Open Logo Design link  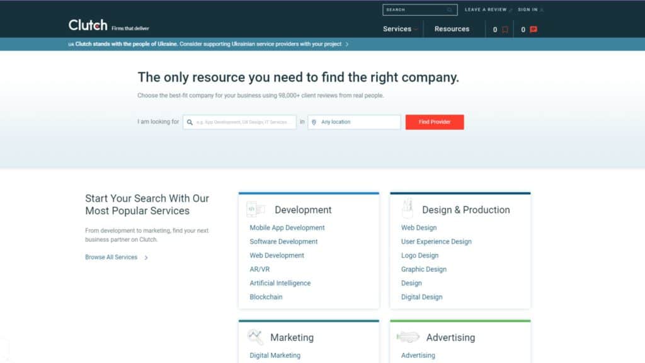point(420,256)
